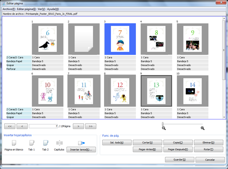The image size is (228, 169).
Task: Go to next page with > button
Action: coord(78,126)
